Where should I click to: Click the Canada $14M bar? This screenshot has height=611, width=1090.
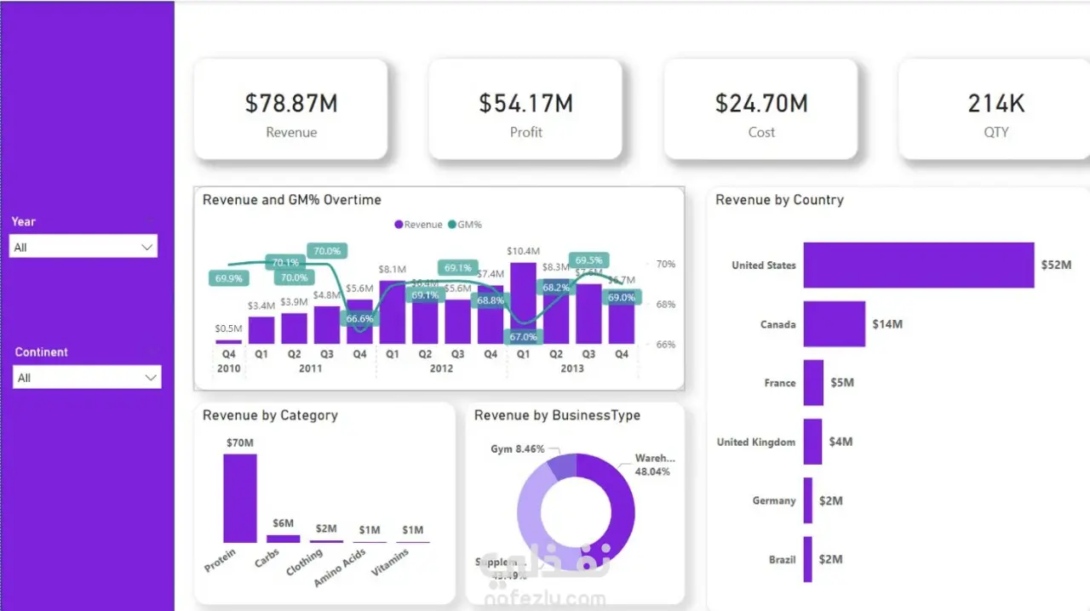click(835, 324)
